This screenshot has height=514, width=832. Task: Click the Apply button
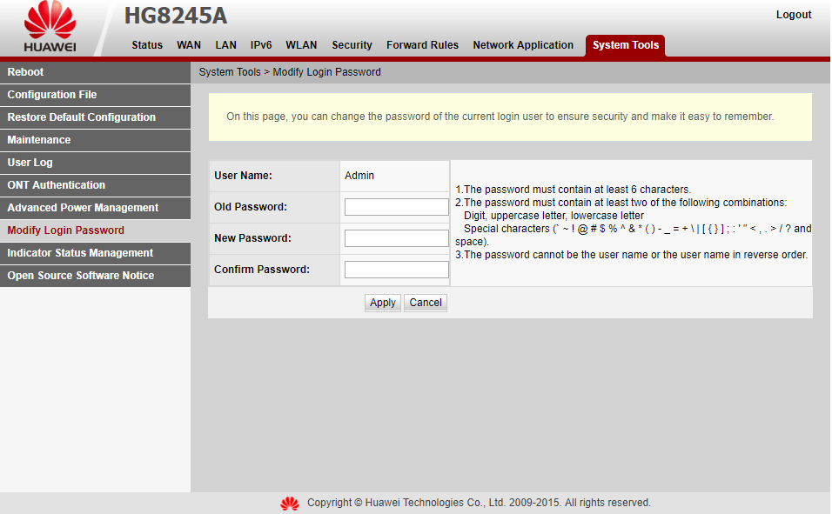pyautogui.click(x=383, y=303)
